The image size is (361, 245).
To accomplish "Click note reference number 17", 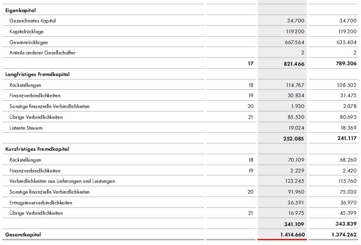I will [250, 63].
